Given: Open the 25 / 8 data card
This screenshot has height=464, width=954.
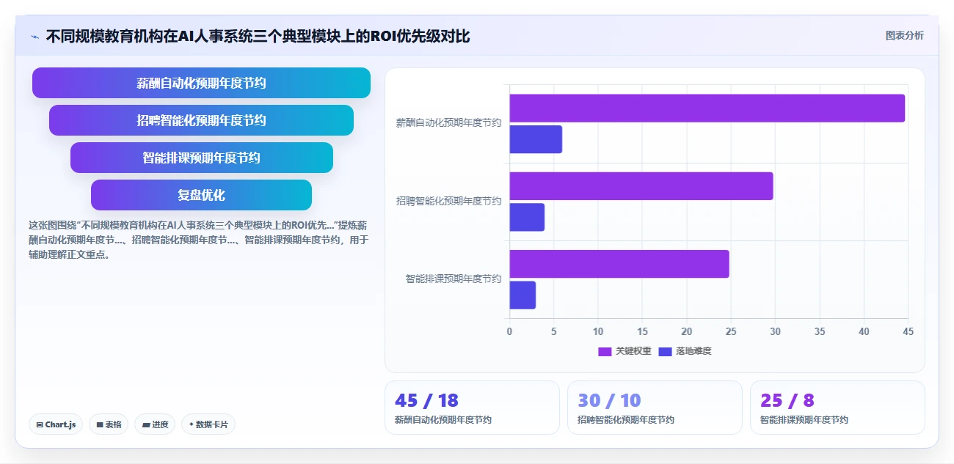Looking at the screenshot, I should click(x=837, y=408).
